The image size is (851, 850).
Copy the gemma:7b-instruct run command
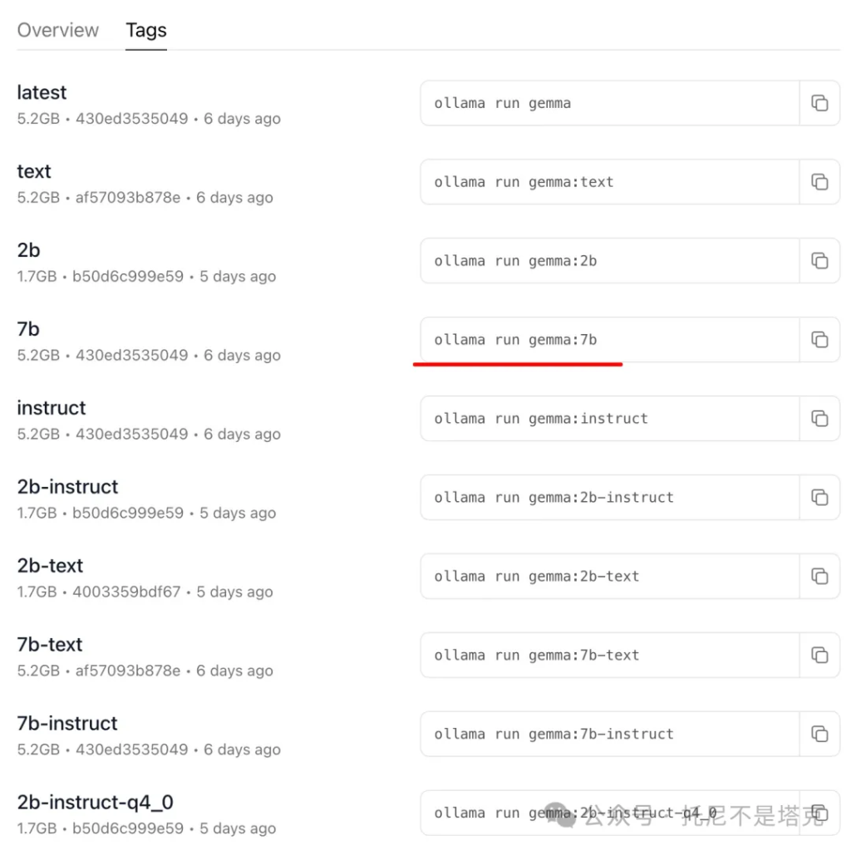coord(819,734)
